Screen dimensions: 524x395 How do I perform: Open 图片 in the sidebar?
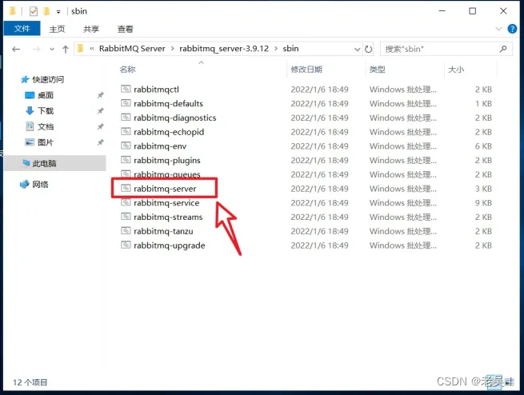(45, 142)
